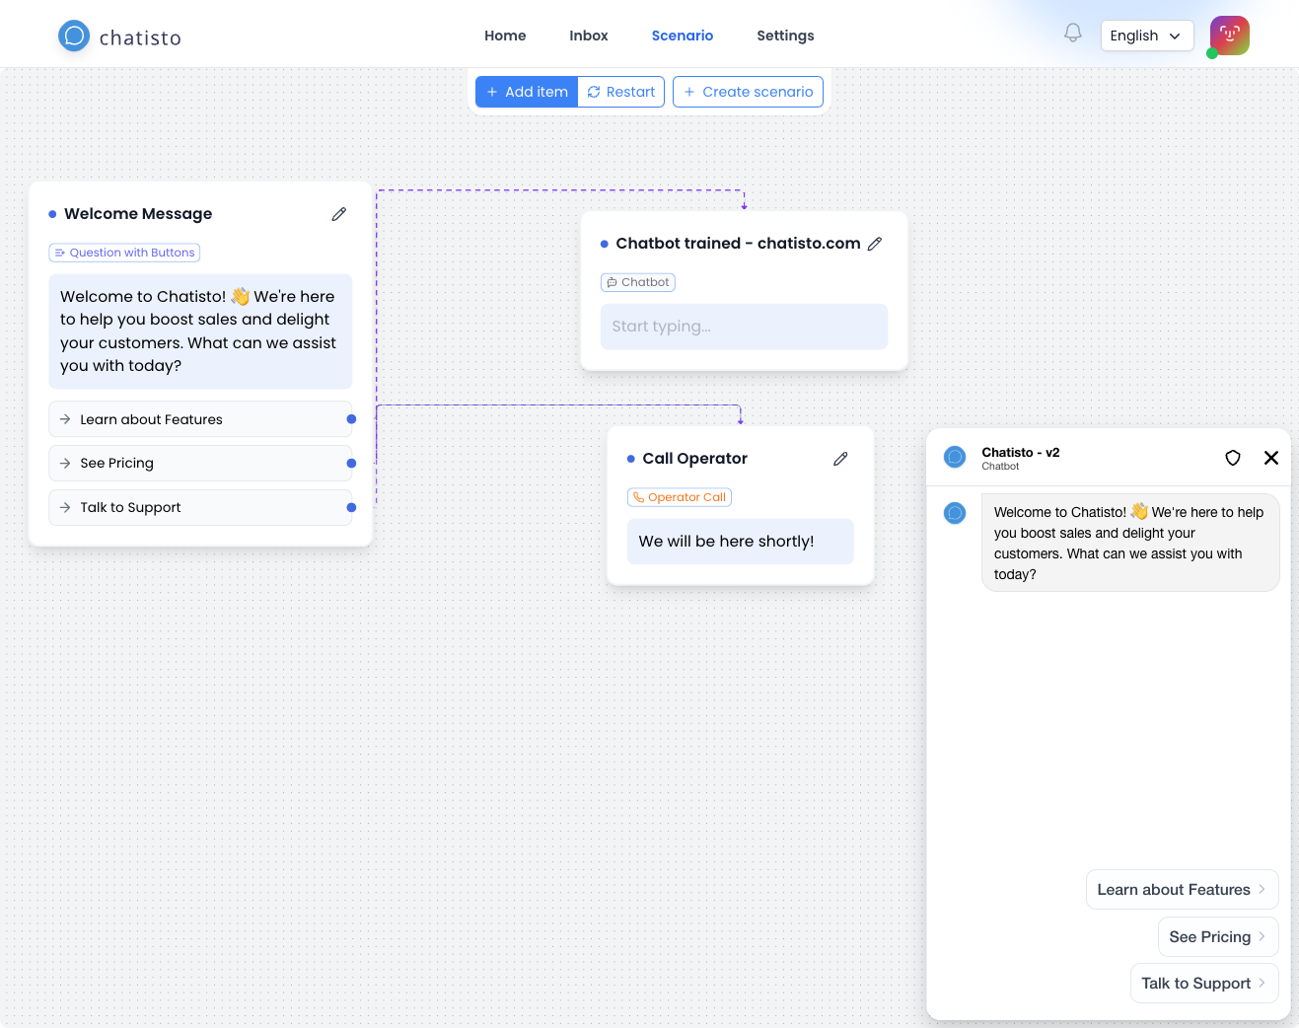Screen dimensions: 1299x1028
Task: Click the Restart button
Action: click(621, 92)
